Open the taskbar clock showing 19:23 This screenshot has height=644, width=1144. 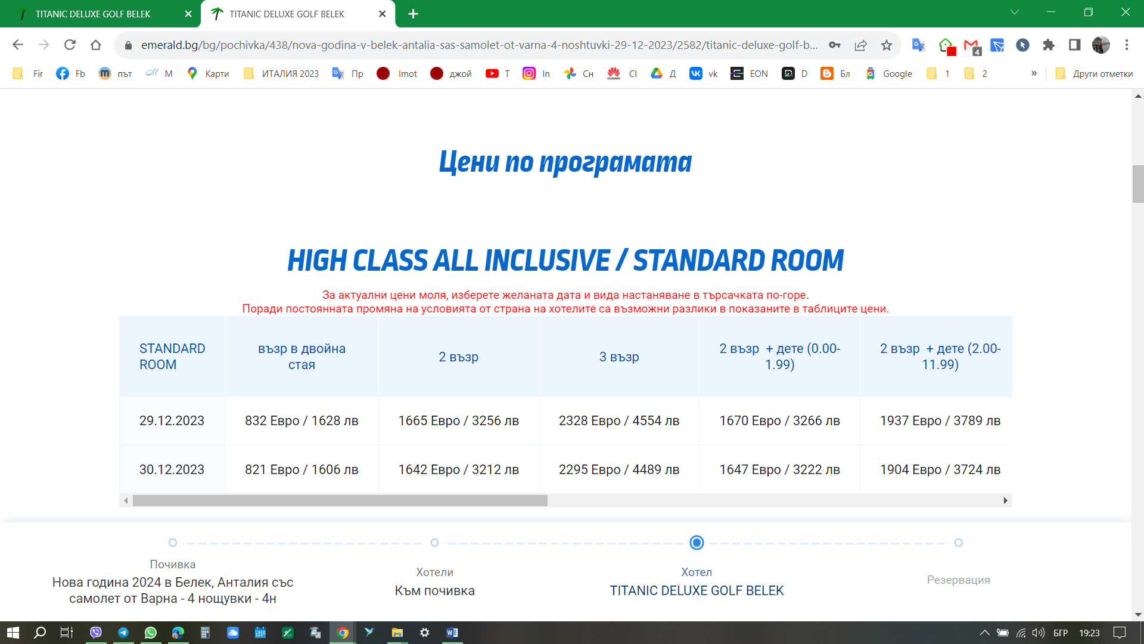(x=1089, y=633)
